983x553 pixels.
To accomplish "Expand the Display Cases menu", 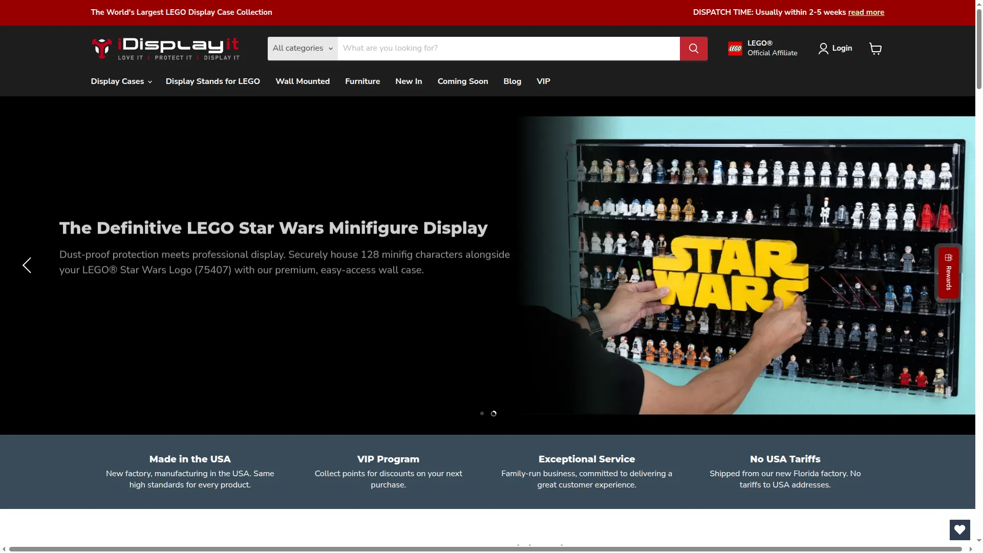I will coord(121,81).
